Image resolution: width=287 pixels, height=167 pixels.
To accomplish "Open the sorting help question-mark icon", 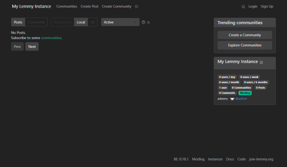I will coord(143,22).
